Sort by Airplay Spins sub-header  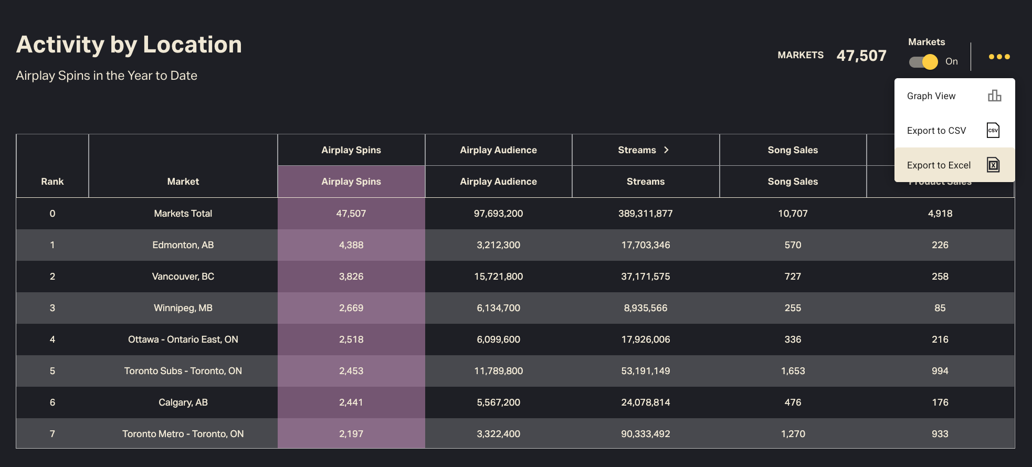point(351,182)
